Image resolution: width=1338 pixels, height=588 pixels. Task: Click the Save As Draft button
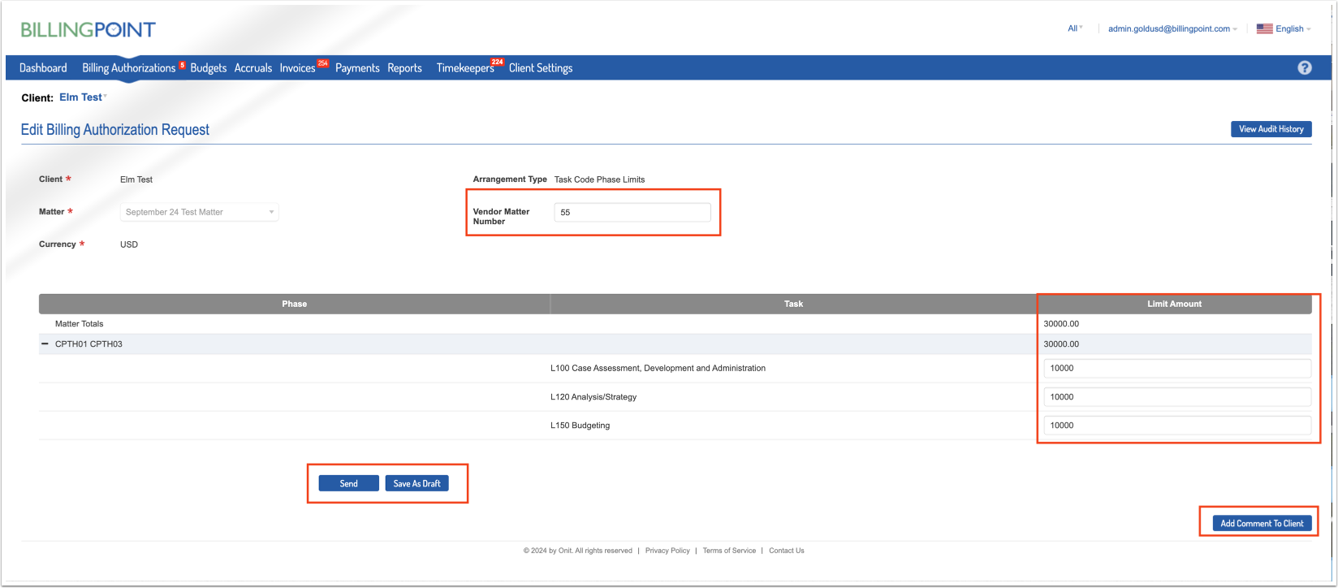[x=417, y=483]
